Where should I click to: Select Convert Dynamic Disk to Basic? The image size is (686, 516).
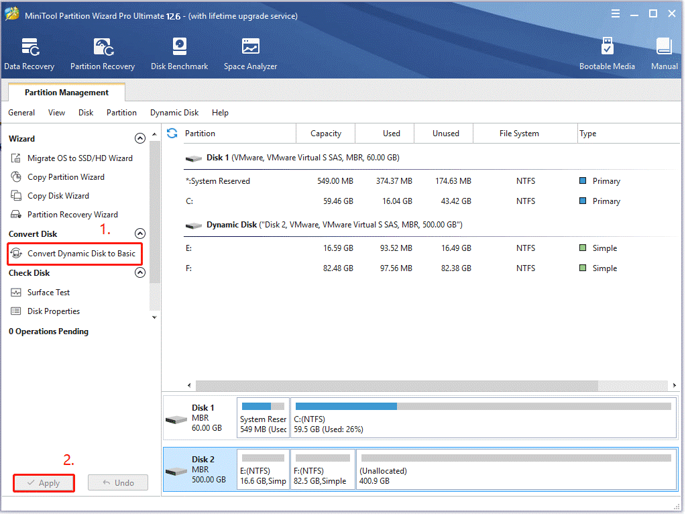click(75, 254)
